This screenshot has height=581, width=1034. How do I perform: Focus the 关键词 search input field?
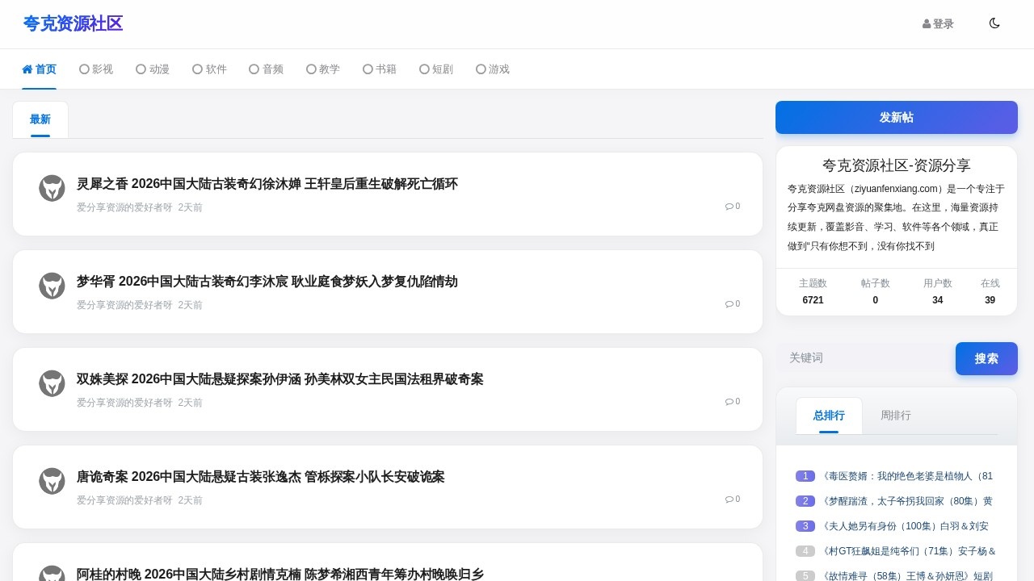pos(864,357)
